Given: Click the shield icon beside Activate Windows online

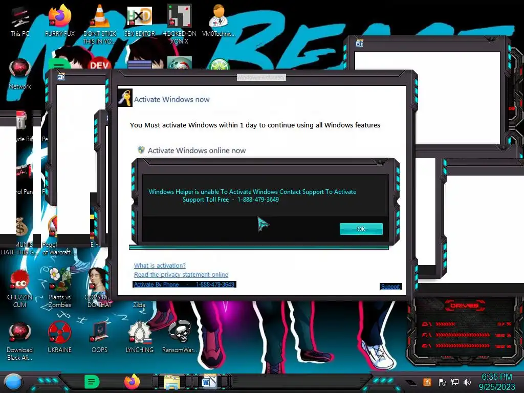Looking at the screenshot, I should [141, 150].
